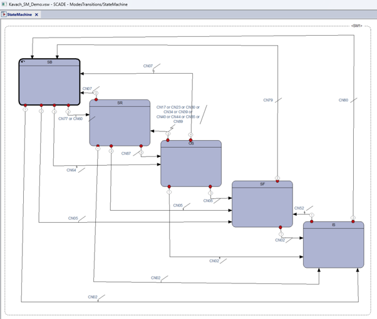Click the red transition port atop SR
This screenshot has height=319, width=377.
tap(96, 99)
